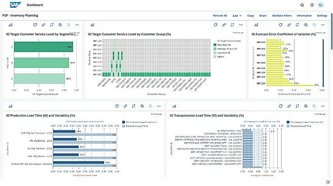
Task: Maximize the Production Lead Time chart
Action: (134, 106)
